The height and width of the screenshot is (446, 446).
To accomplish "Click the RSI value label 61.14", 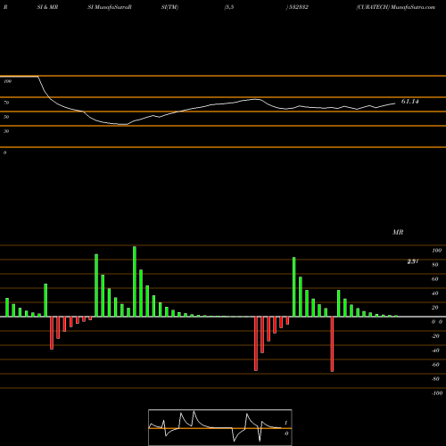I will 410,102.
